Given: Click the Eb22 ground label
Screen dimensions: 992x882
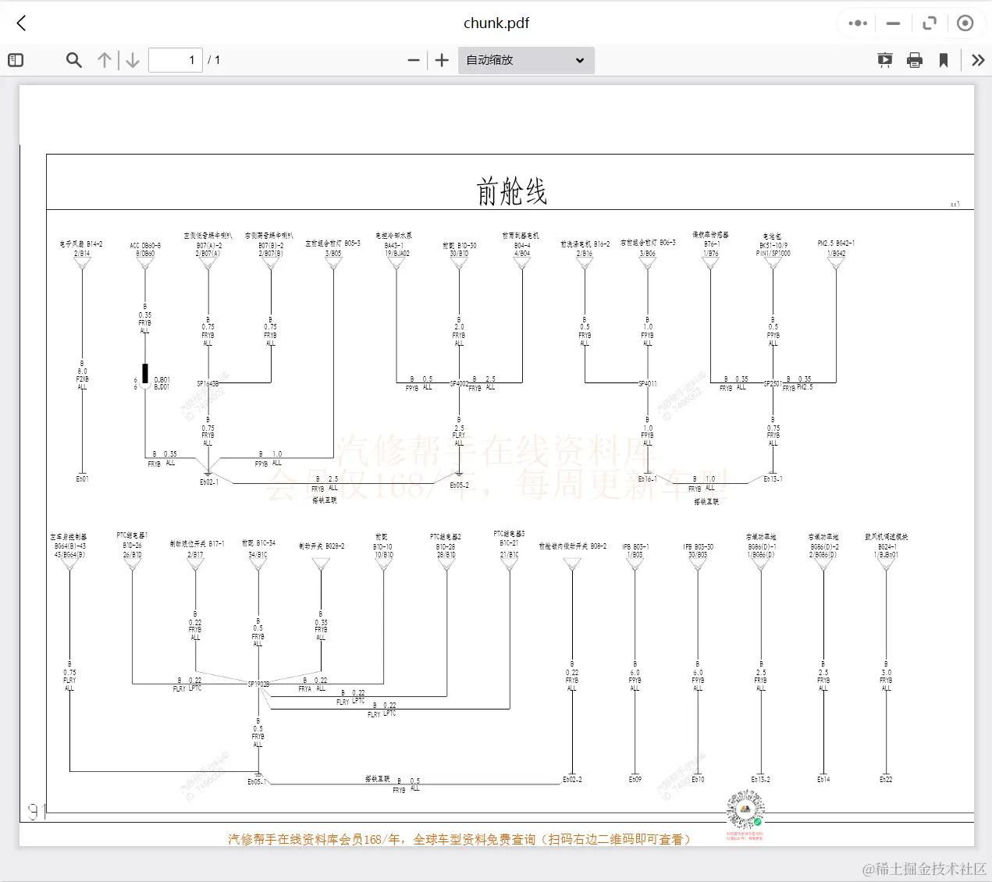Looking at the screenshot, I should [886, 779].
